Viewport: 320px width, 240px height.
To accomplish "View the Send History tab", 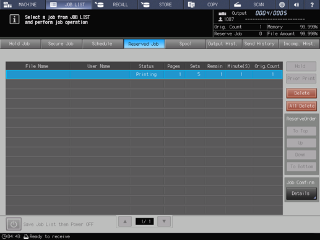I will point(260,44).
